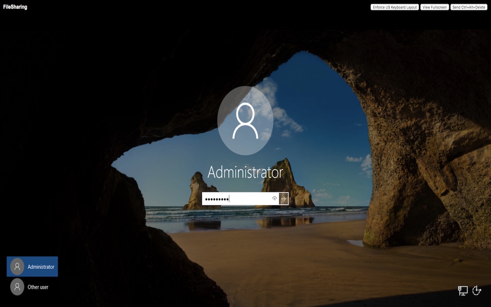Viewport: 491px width, 307px height.
Task: Send Ctrl+Alt+Delete to the remote machine
Action: pos(469,7)
